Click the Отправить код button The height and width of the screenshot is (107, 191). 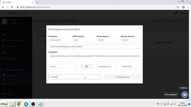(123, 77)
